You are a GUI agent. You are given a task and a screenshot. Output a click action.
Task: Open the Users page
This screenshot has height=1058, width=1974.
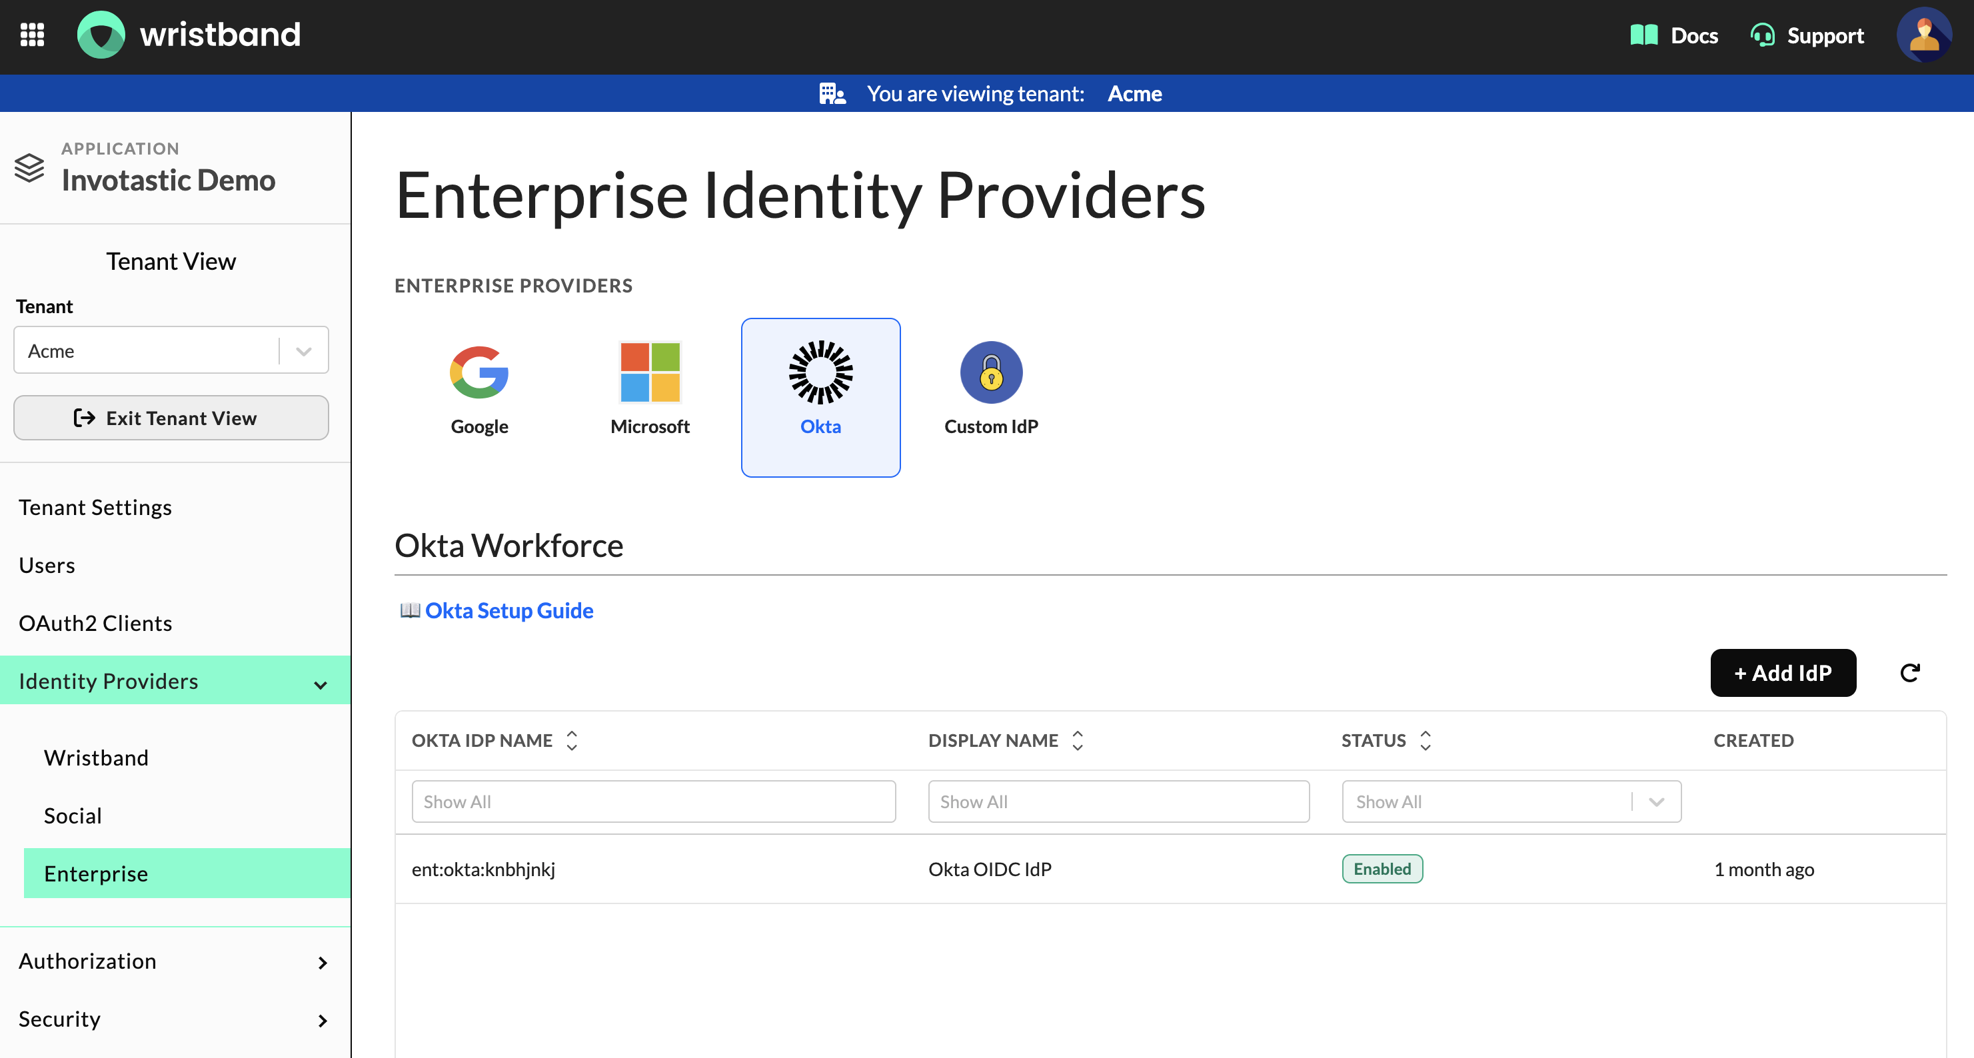click(47, 566)
